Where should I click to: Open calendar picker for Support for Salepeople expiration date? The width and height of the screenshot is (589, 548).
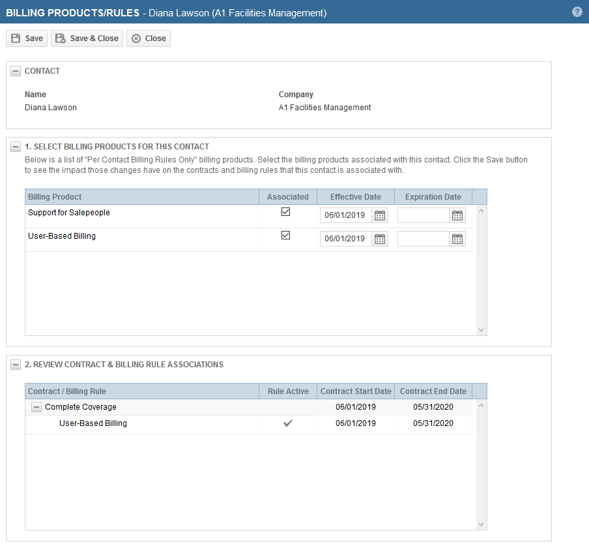coord(457,215)
